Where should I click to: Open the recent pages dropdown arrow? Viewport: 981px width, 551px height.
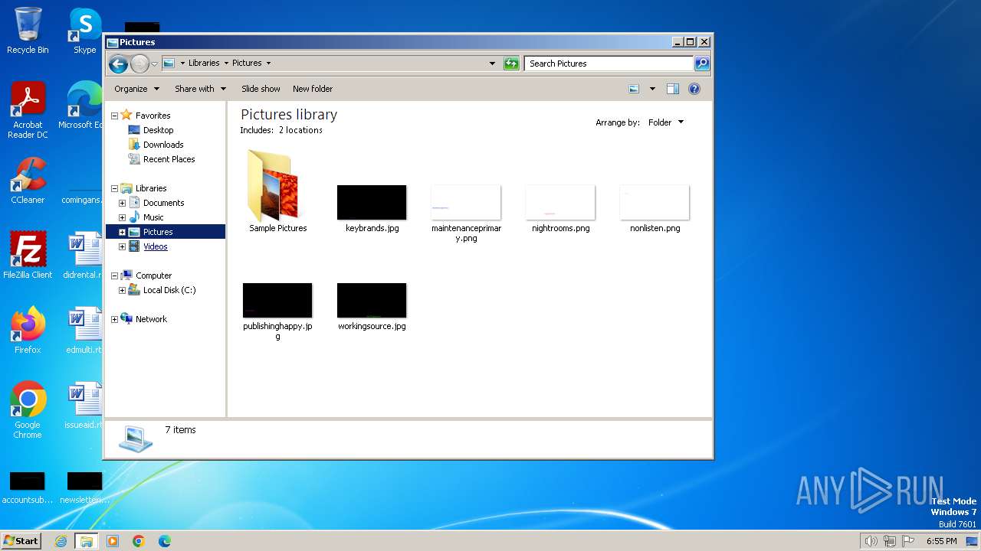tap(154, 64)
